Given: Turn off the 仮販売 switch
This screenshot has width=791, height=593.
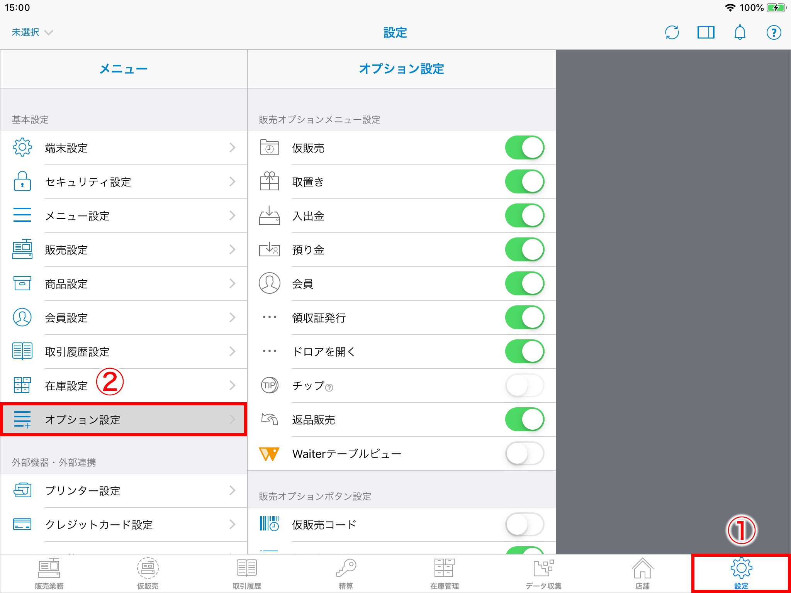Looking at the screenshot, I should (x=525, y=147).
